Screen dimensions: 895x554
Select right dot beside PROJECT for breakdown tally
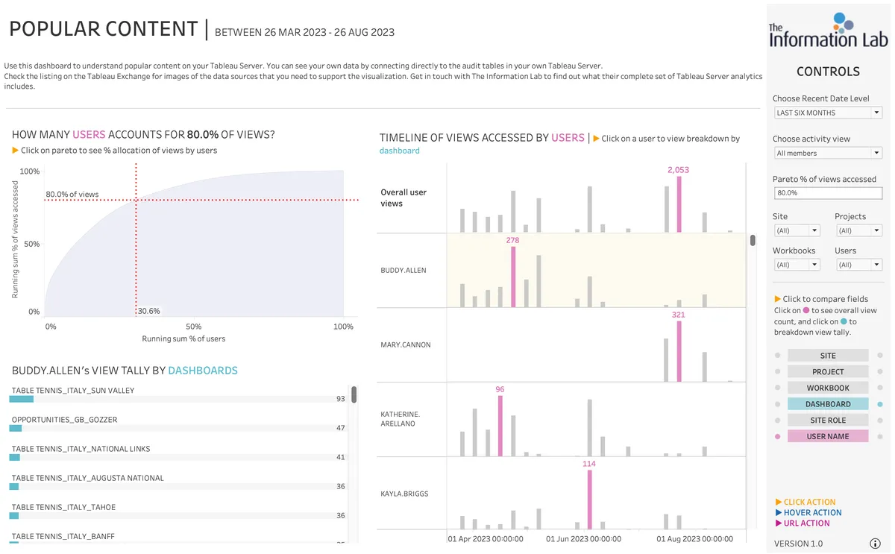click(x=880, y=371)
